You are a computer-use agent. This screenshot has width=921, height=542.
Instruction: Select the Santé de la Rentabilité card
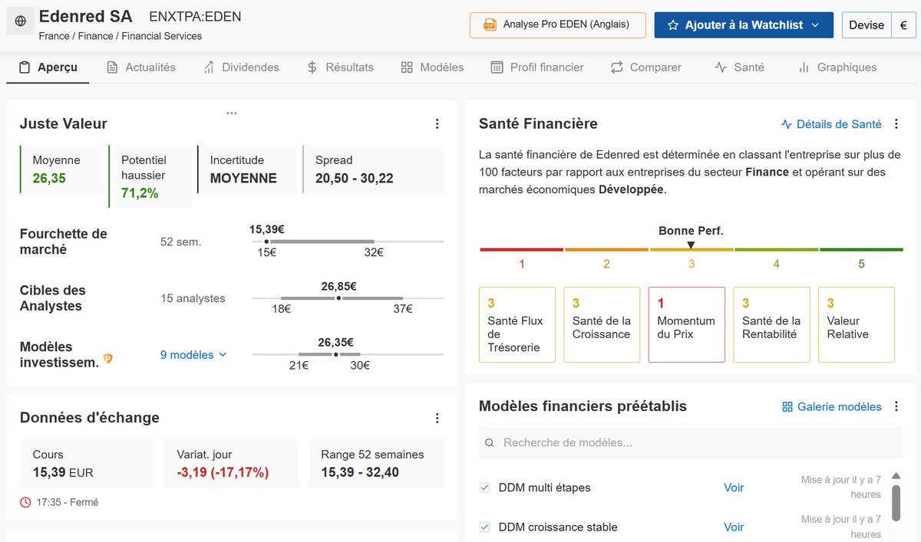click(771, 325)
